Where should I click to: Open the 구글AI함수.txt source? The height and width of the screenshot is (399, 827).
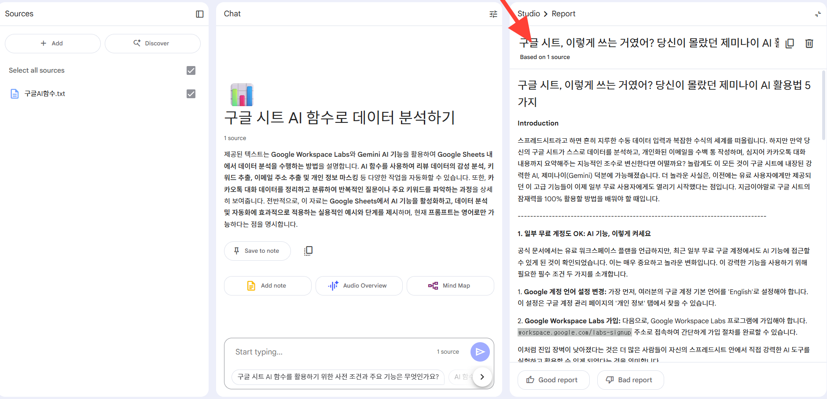click(45, 94)
